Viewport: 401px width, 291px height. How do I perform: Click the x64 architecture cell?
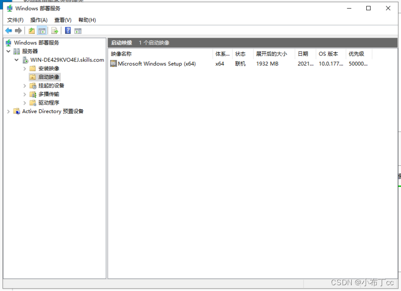(220, 64)
